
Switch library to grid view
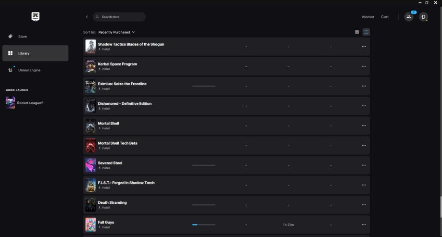pos(357,32)
